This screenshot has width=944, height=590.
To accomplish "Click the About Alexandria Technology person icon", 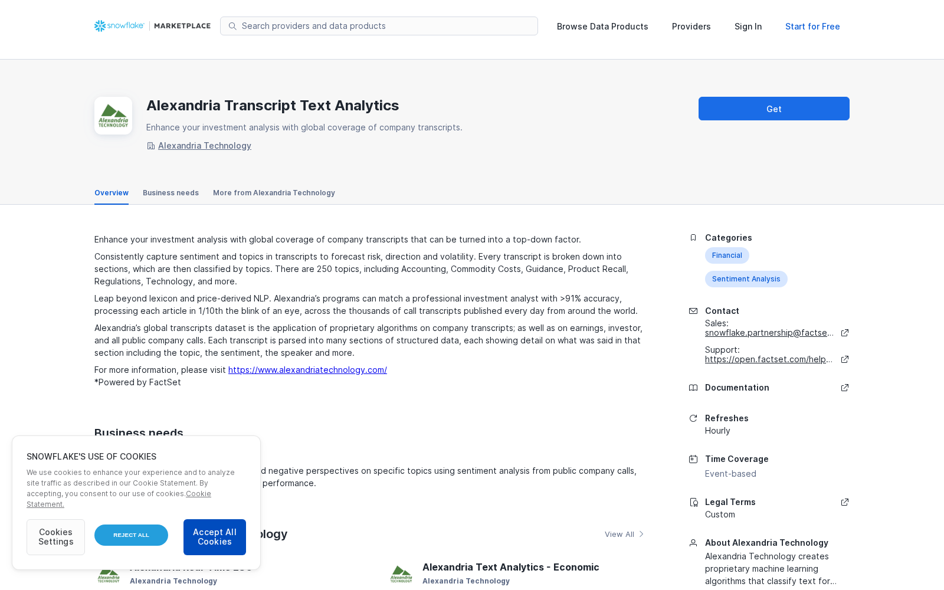I will pyautogui.click(x=693, y=543).
